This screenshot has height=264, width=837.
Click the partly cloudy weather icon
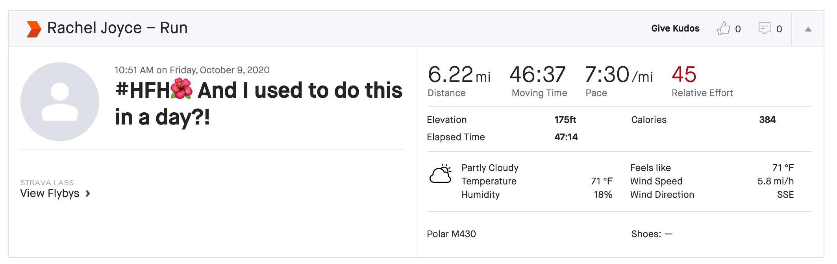pos(441,174)
